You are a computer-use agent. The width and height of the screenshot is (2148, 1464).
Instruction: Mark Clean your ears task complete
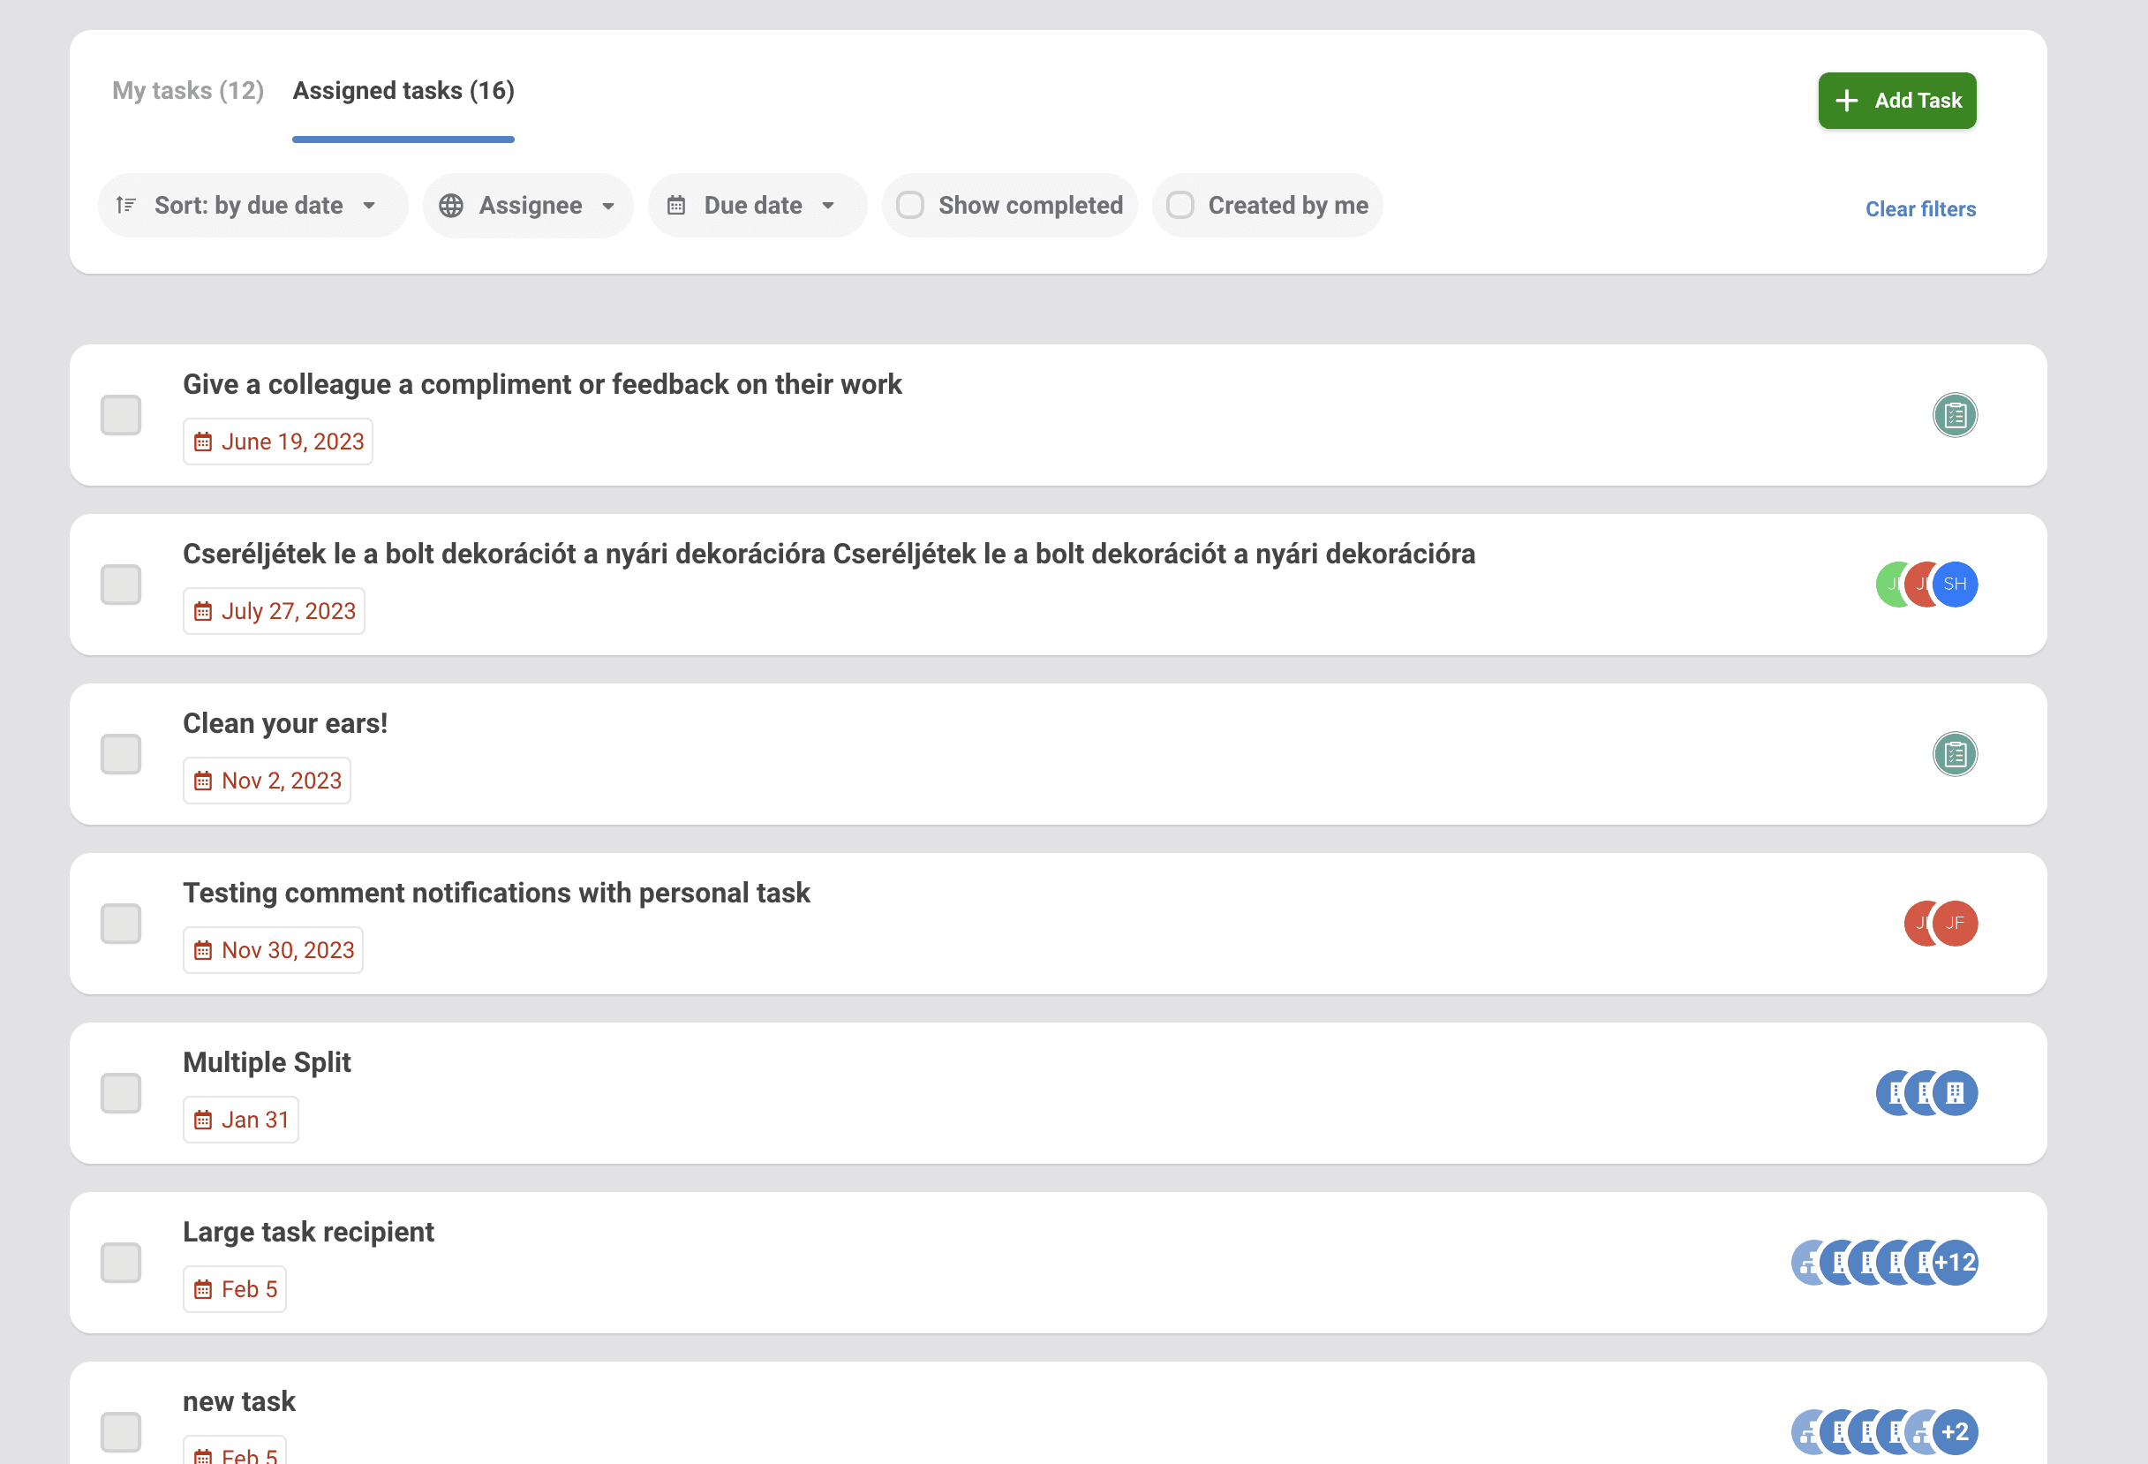120,754
